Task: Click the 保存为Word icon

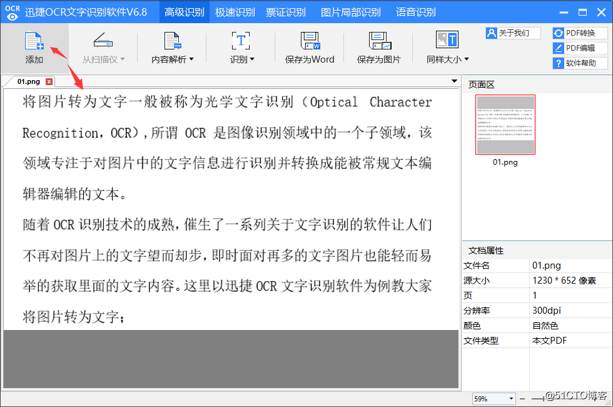Action: (310, 41)
